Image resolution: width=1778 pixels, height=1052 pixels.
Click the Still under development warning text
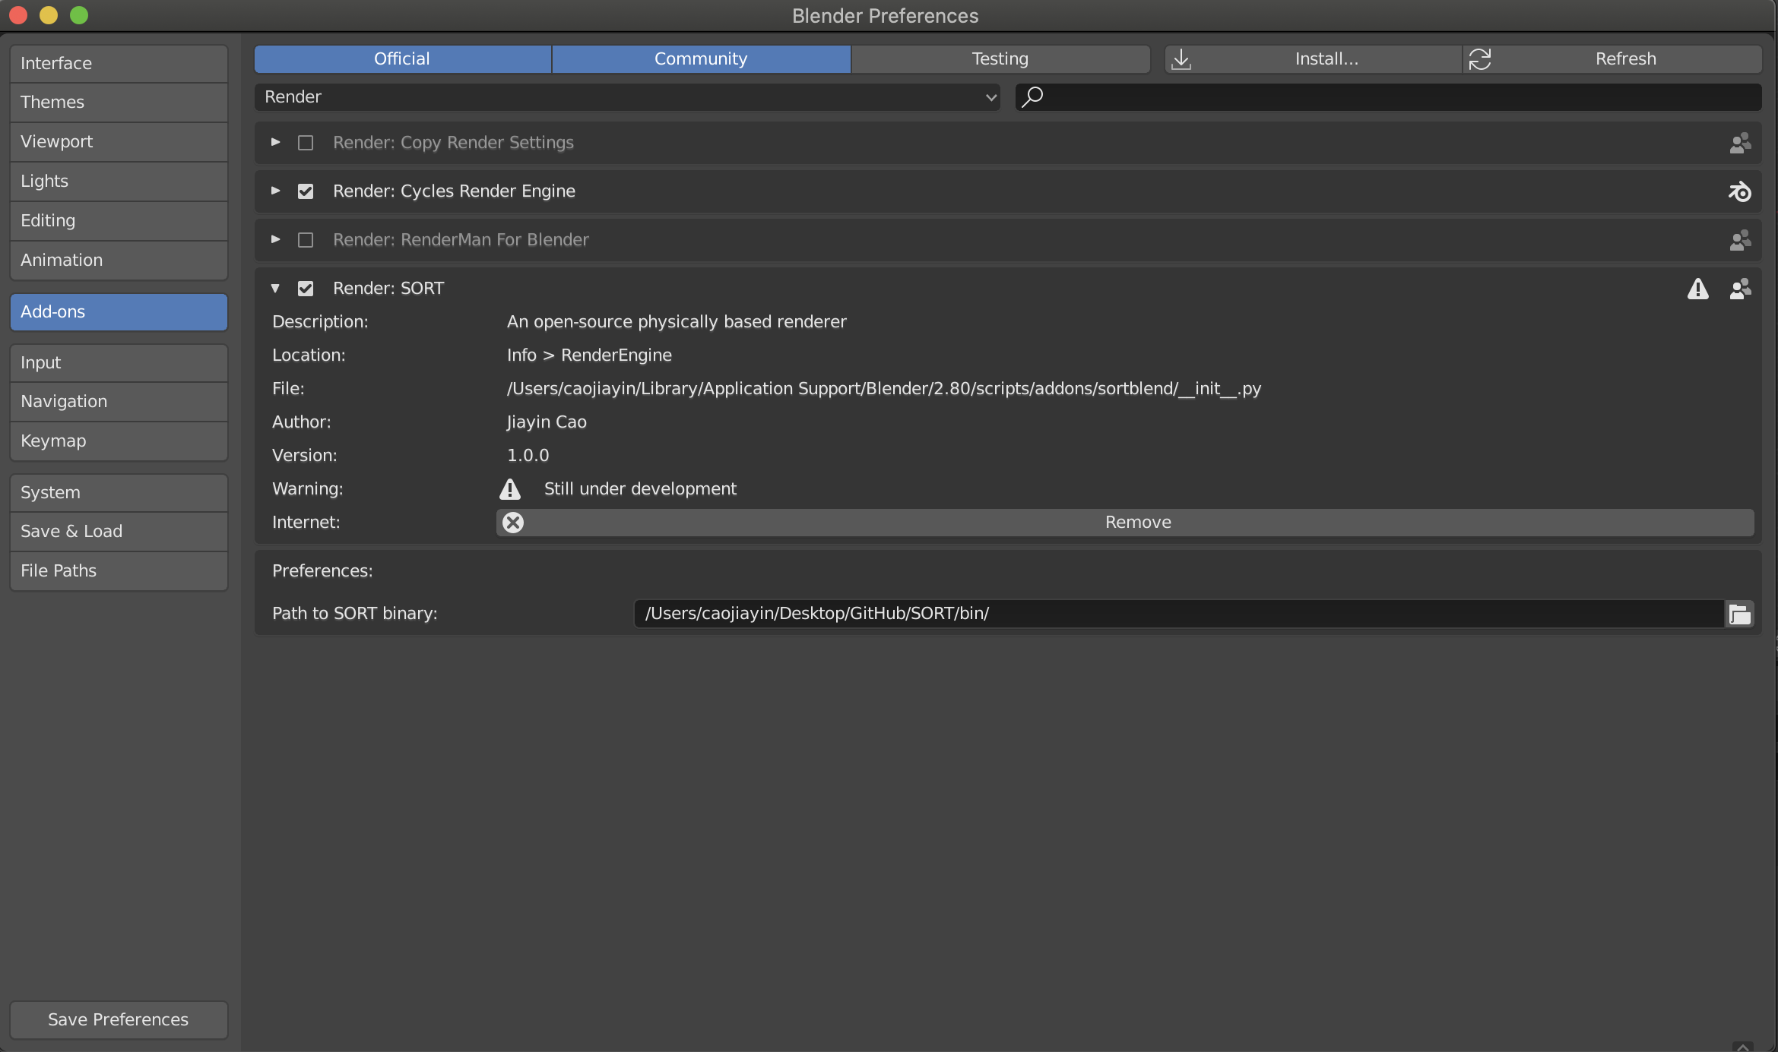coord(640,489)
